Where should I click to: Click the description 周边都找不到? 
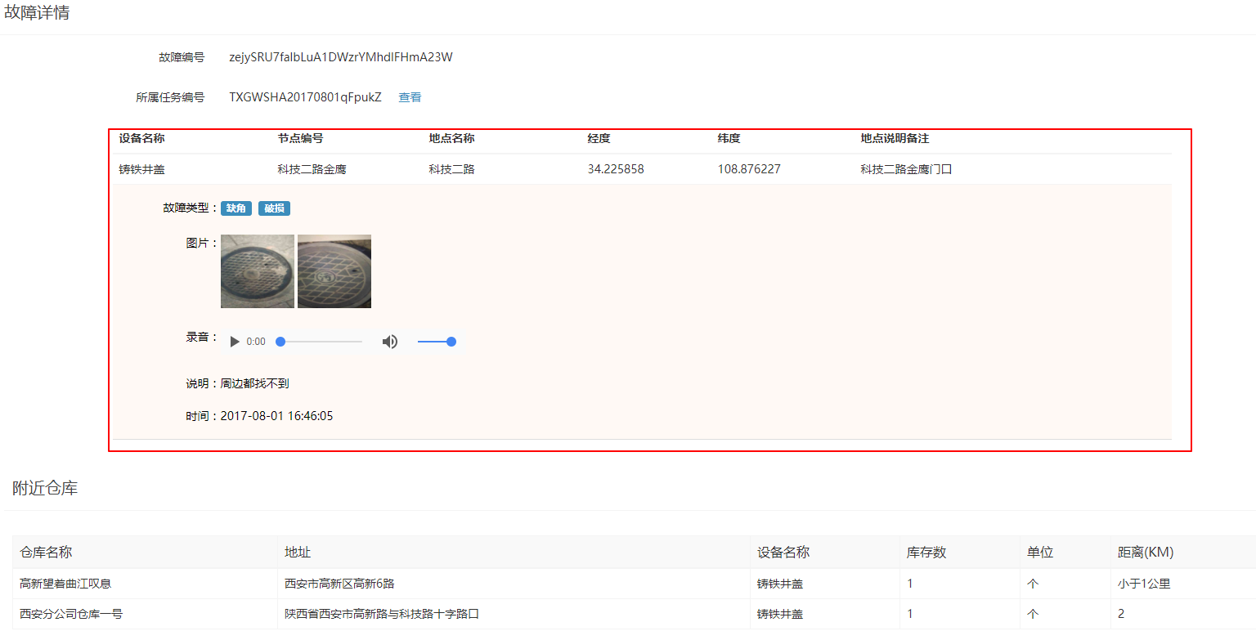click(x=255, y=383)
